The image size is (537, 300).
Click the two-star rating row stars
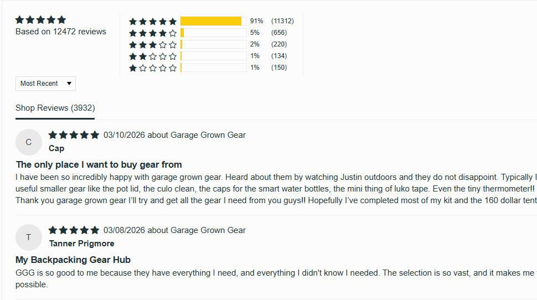tap(153, 56)
